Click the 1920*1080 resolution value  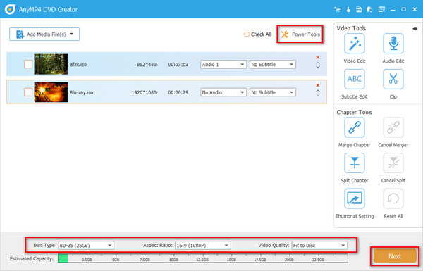[x=144, y=92]
